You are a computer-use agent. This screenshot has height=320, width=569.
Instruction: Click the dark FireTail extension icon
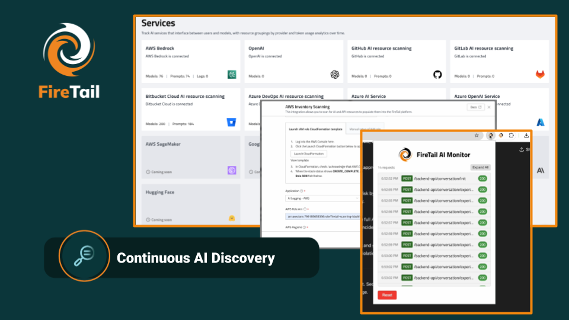click(490, 136)
